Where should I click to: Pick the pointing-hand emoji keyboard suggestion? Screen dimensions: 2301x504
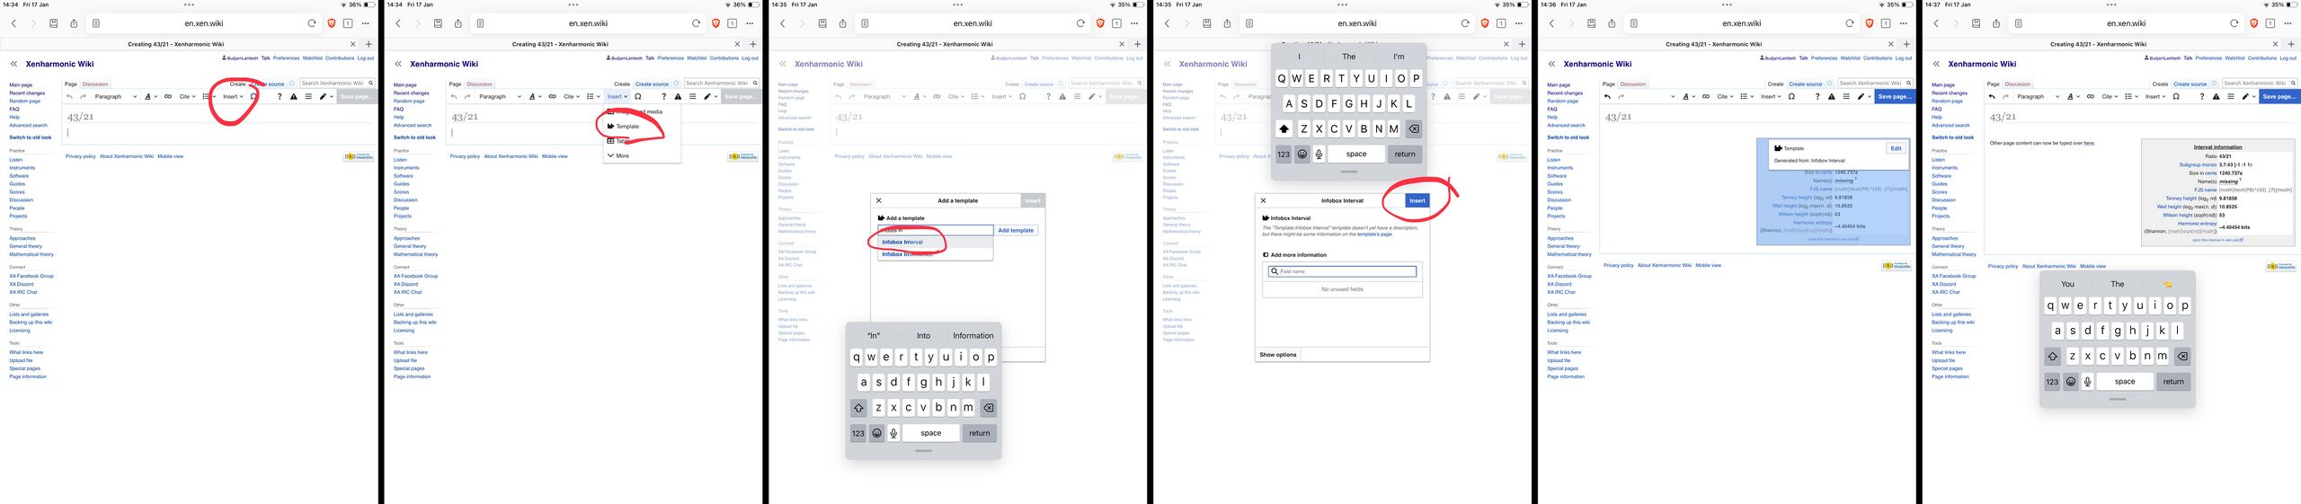pos(2168,284)
